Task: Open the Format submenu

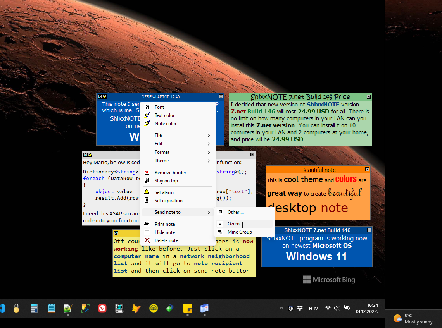Action: coord(178,152)
